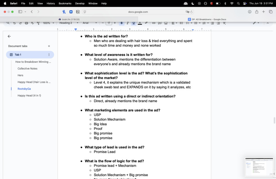Switch to the brain.fm Safari tab

(x=69, y=19)
